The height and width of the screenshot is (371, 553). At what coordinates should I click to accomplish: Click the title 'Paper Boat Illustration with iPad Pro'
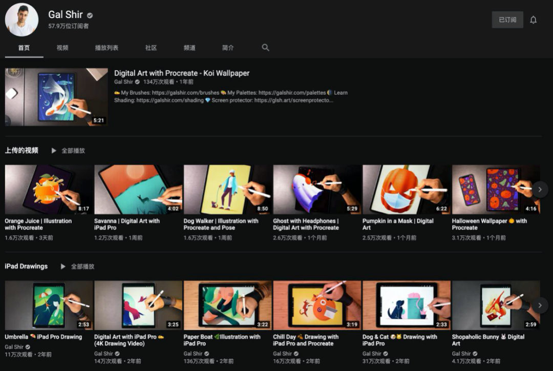[x=222, y=340]
